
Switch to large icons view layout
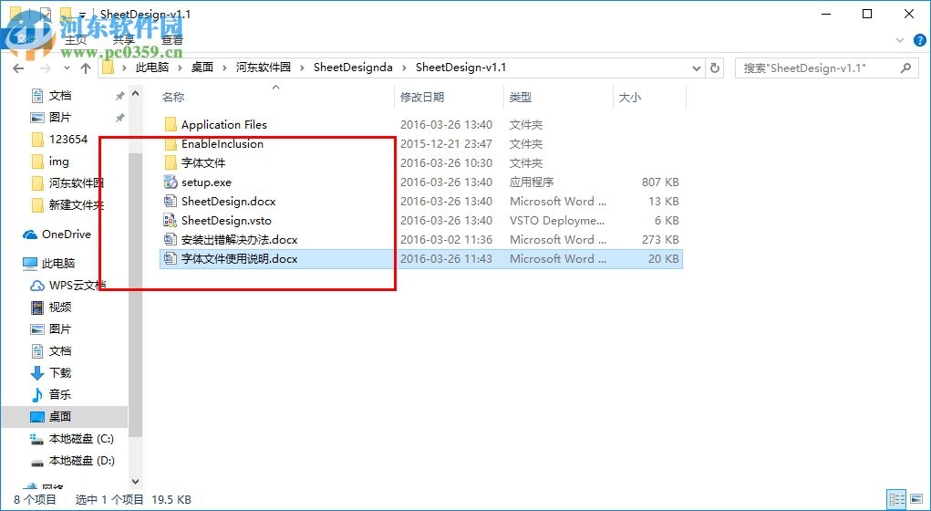tap(915, 499)
